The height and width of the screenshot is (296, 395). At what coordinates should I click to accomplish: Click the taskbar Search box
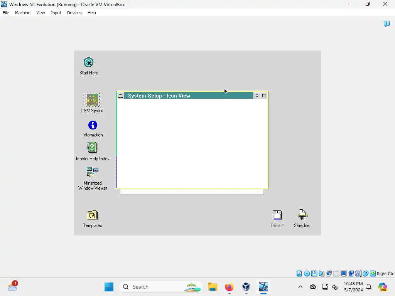161,287
